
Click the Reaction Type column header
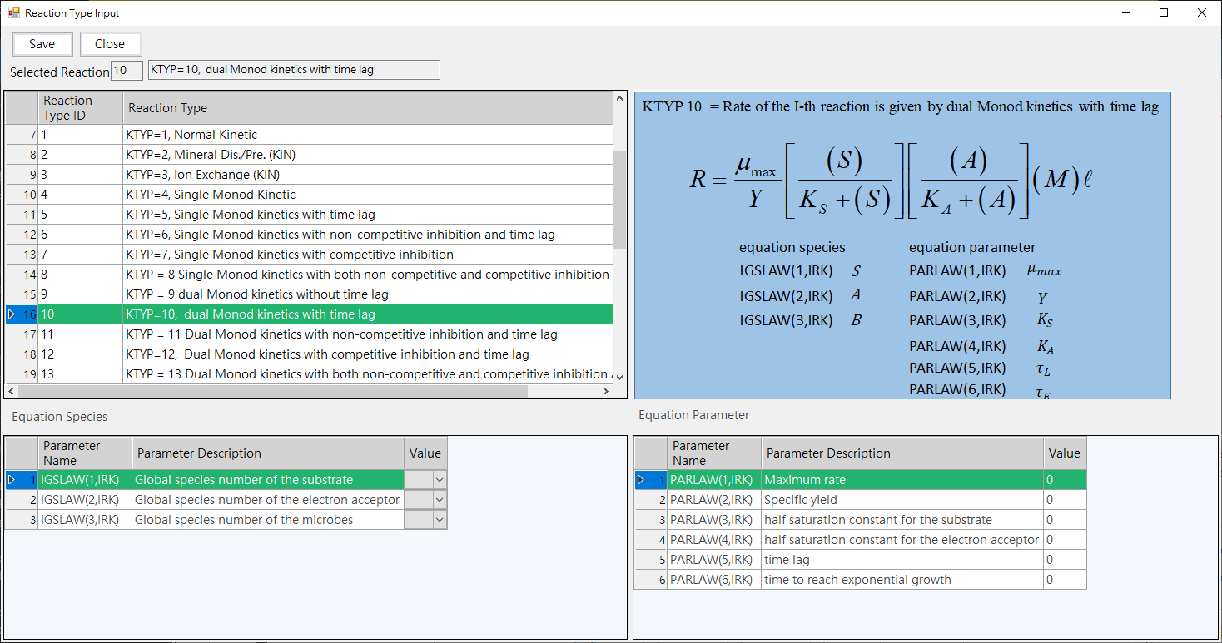pyautogui.click(x=368, y=108)
